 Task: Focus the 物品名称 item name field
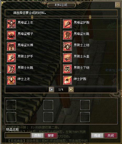pyautogui.click(x=18, y=135)
